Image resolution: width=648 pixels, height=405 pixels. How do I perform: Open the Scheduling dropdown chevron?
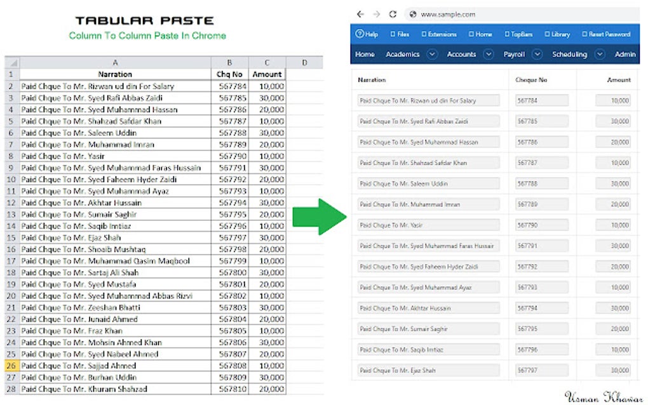point(600,54)
